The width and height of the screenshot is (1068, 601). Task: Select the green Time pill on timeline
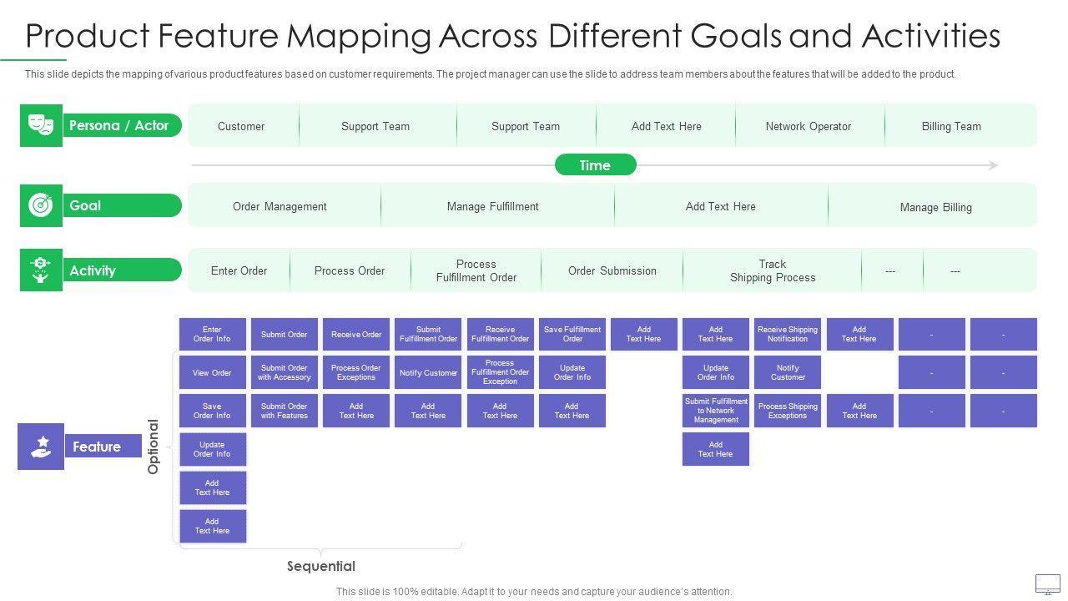click(595, 165)
